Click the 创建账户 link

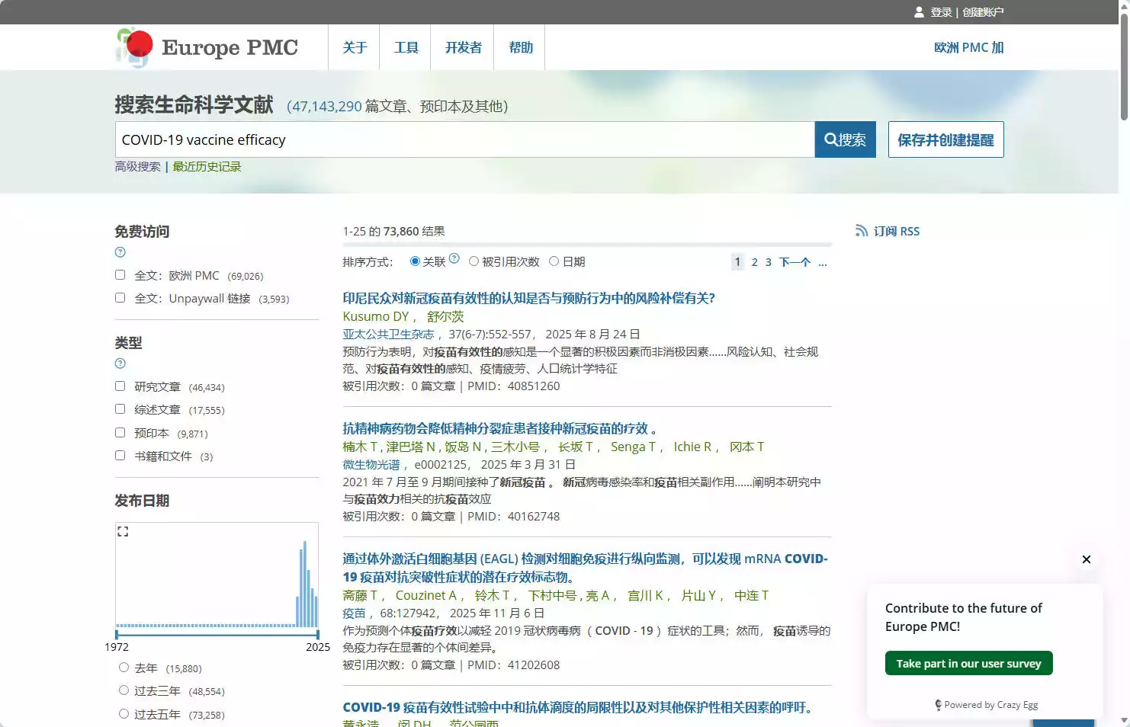point(983,12)
